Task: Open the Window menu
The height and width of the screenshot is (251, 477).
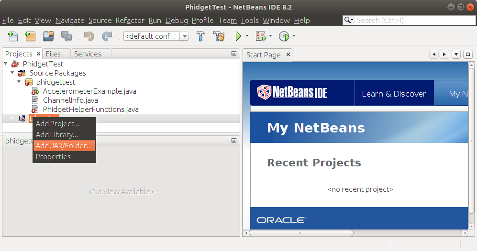Action: [x=277, y=21]
